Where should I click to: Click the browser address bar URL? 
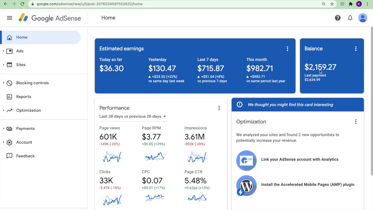[89, 4]
